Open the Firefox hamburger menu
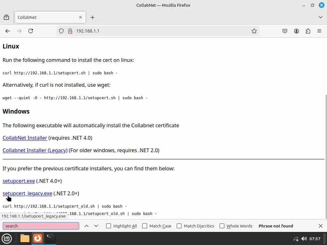 tap(319, 31)
